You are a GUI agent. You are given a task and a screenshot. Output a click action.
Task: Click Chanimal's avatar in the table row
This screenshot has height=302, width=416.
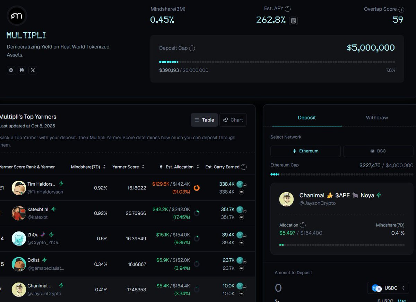19,290
